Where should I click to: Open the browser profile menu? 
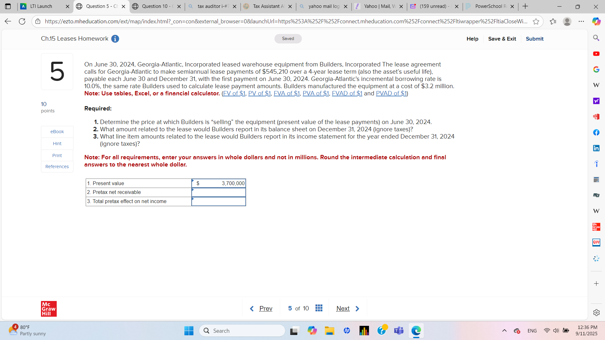(x=567, y=21)
